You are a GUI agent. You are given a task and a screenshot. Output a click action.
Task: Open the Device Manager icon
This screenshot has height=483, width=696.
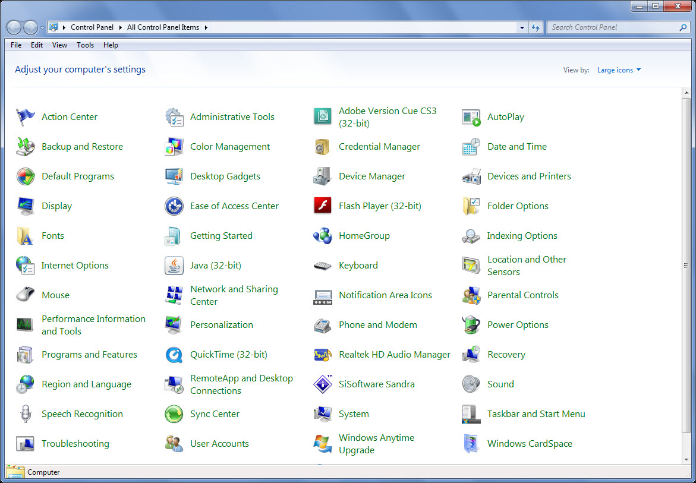pos(323,176)
